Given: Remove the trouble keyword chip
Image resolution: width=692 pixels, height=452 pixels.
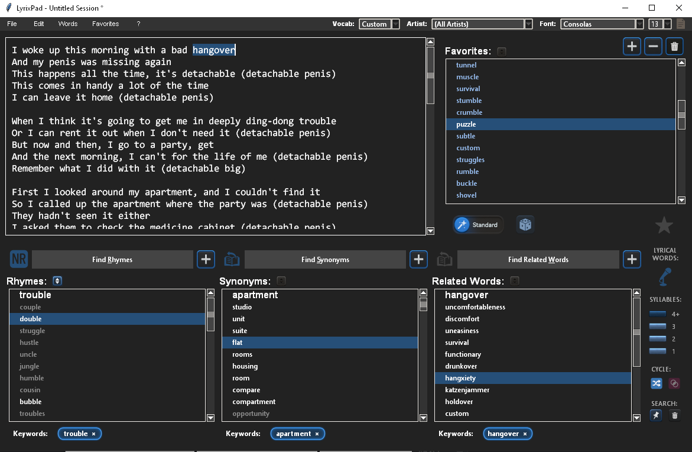Looking at the screenshot, I should click(x=93, y=434).
